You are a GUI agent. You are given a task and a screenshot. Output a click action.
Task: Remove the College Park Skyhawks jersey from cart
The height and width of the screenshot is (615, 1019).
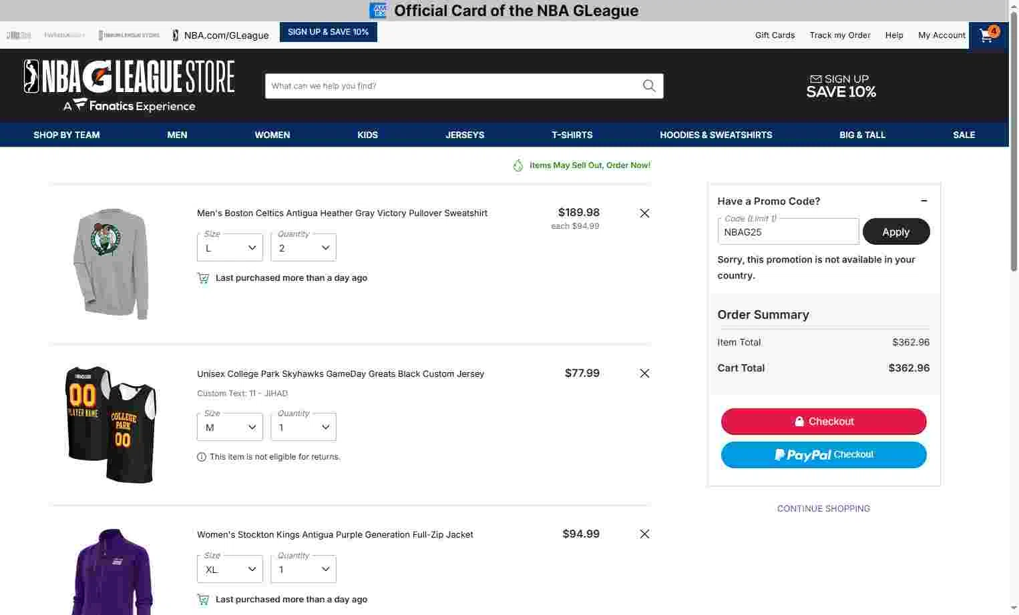(x=644, y=374)
